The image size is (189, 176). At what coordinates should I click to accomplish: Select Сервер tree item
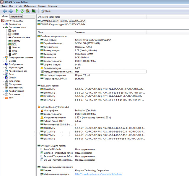tap(12, 61)
